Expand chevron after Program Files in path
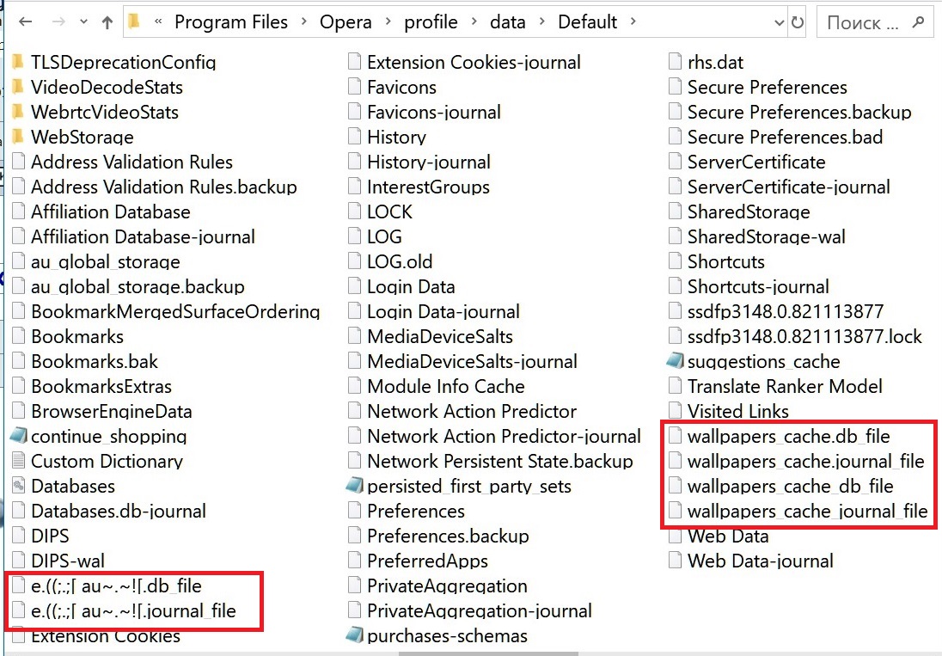 [304, 22]
